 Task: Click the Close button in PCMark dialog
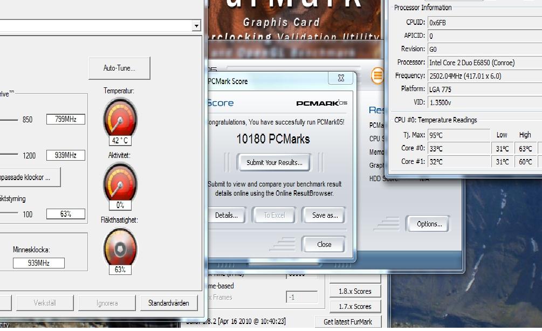[x=324, y=244]
